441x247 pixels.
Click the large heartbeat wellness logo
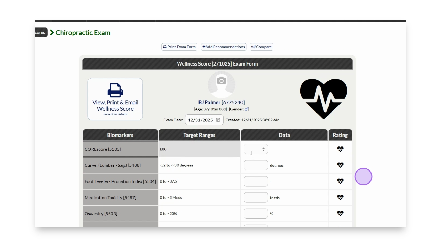(x=323, y=98)
